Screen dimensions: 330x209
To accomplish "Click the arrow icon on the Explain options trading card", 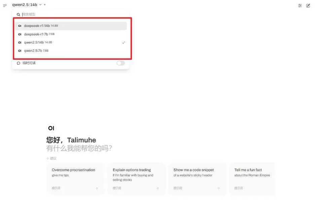I will pyautogui.click(x=158, y=188).
